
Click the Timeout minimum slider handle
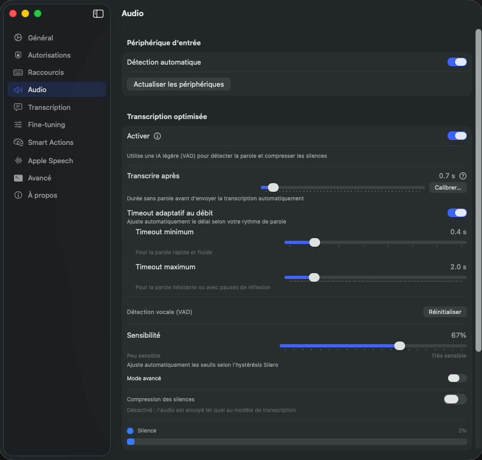click(x=315, y=242)
